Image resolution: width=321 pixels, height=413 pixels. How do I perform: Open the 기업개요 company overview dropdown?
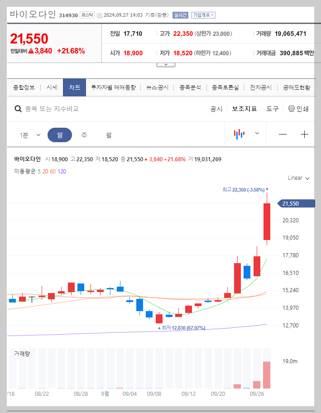pos(202,14)
